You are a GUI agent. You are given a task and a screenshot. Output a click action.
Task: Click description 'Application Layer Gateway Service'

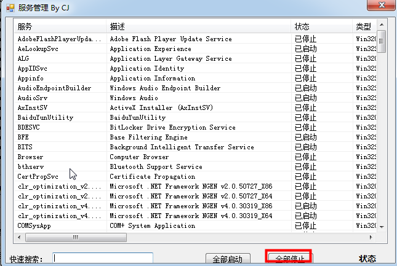coord(171,58)
